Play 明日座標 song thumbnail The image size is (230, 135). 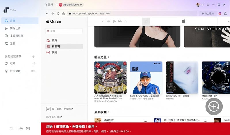(157, 120)
